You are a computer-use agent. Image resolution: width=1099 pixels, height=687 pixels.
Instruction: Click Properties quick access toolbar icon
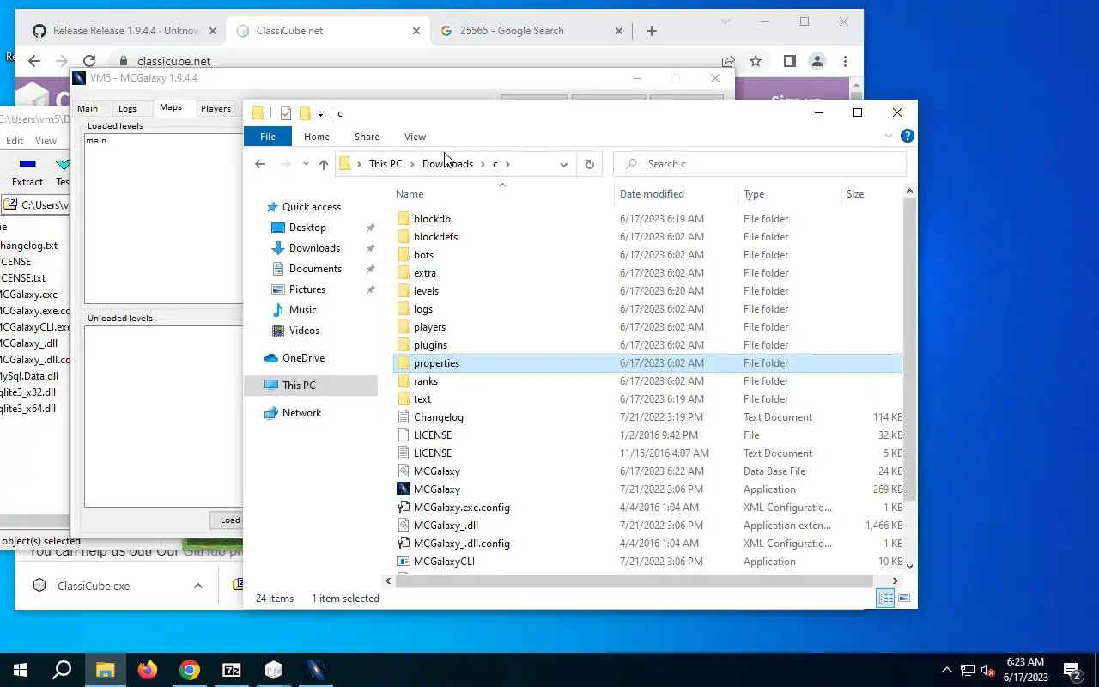pyautogui.click(x=286, y=113)
